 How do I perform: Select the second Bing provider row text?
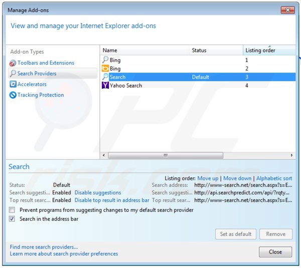click(115, 69)
